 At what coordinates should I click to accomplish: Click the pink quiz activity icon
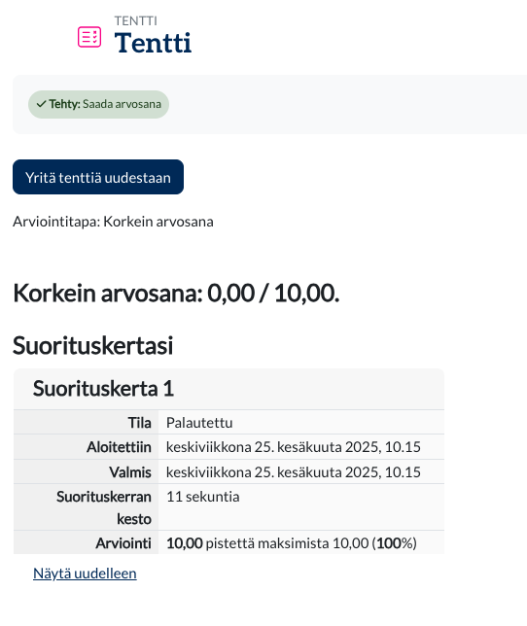tap(89, 37)
